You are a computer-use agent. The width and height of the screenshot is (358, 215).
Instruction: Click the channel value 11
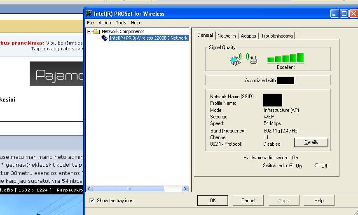coord(266,137)
